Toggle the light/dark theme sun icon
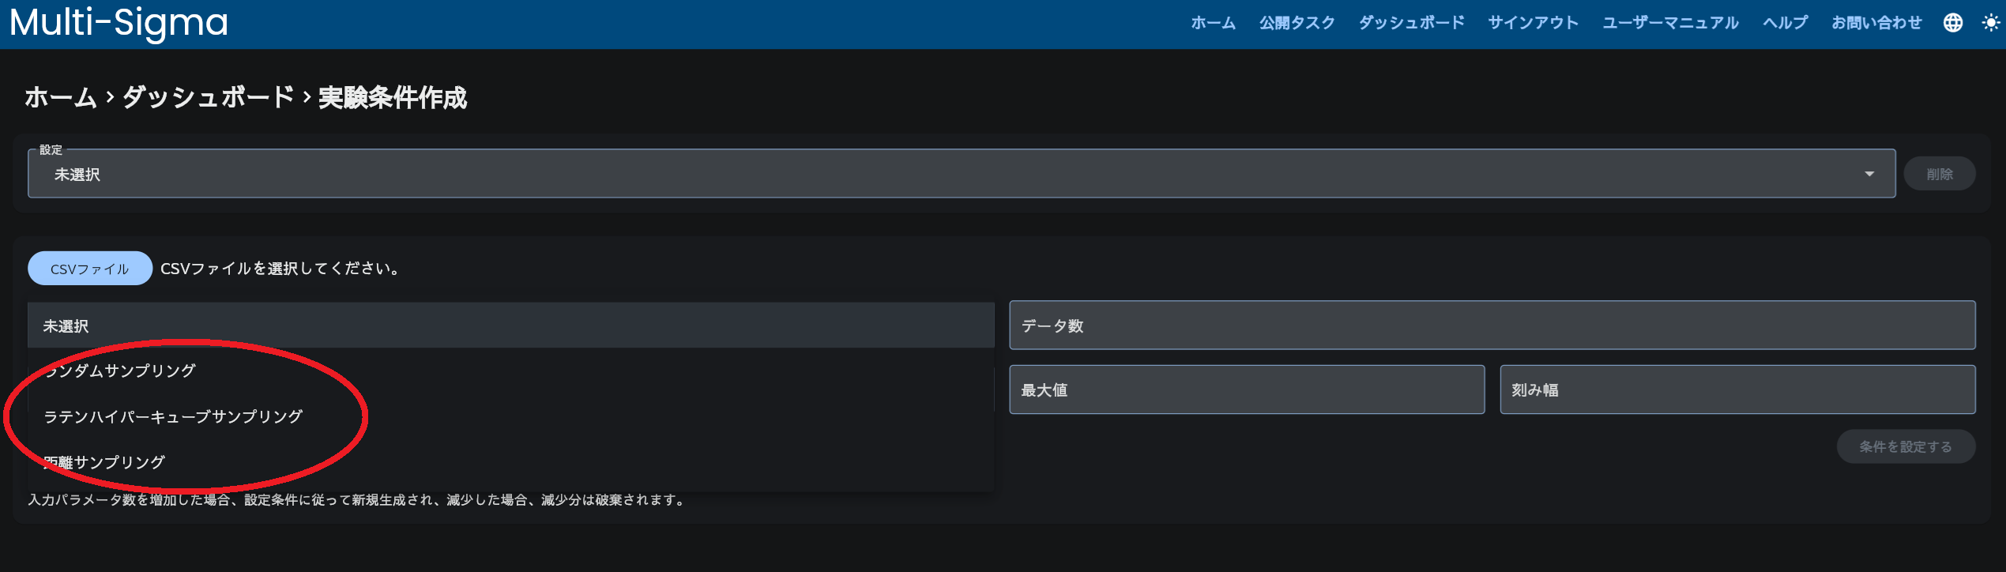The width and height of the screenshot is (2006, 572). [x=1990, y=23]
